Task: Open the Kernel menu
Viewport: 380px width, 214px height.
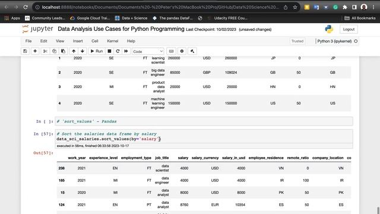Action: [x=112, y=41]
